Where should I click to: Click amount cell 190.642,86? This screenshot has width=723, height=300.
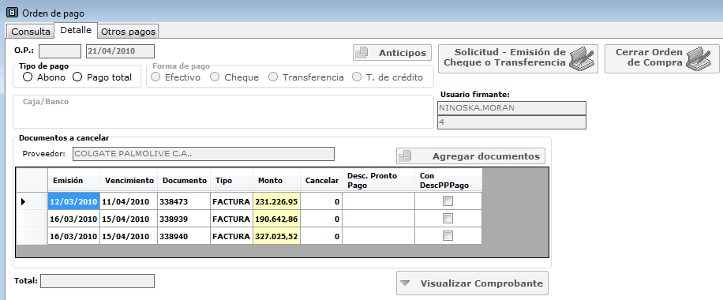tap(277, 219)
